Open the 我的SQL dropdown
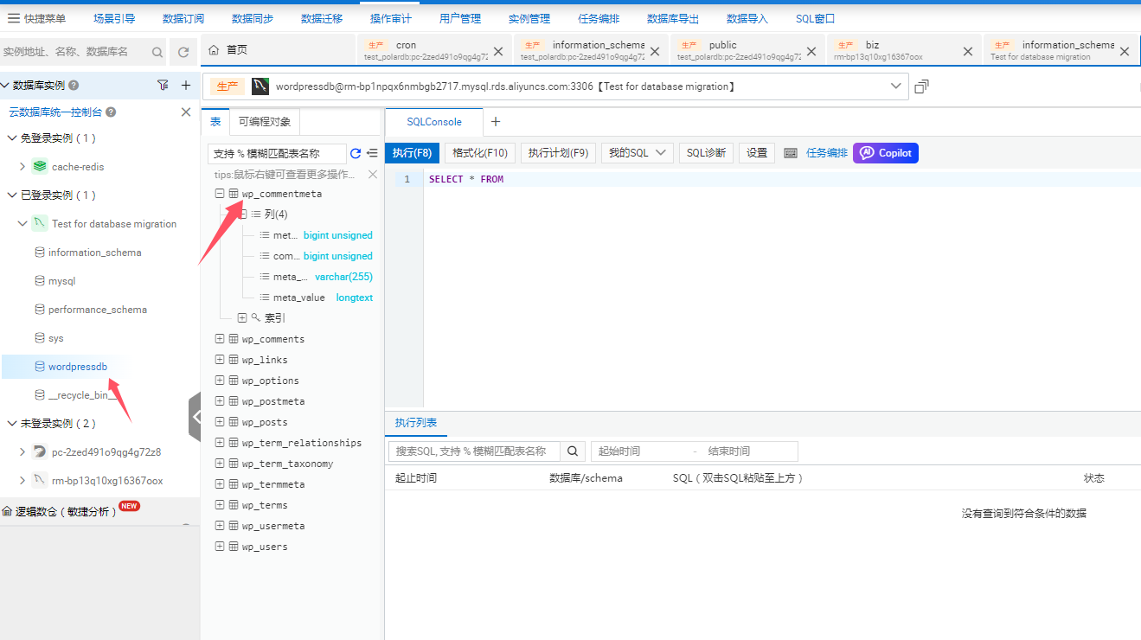The height and width of the screenshot is (640, 1141). coord(637,153)
